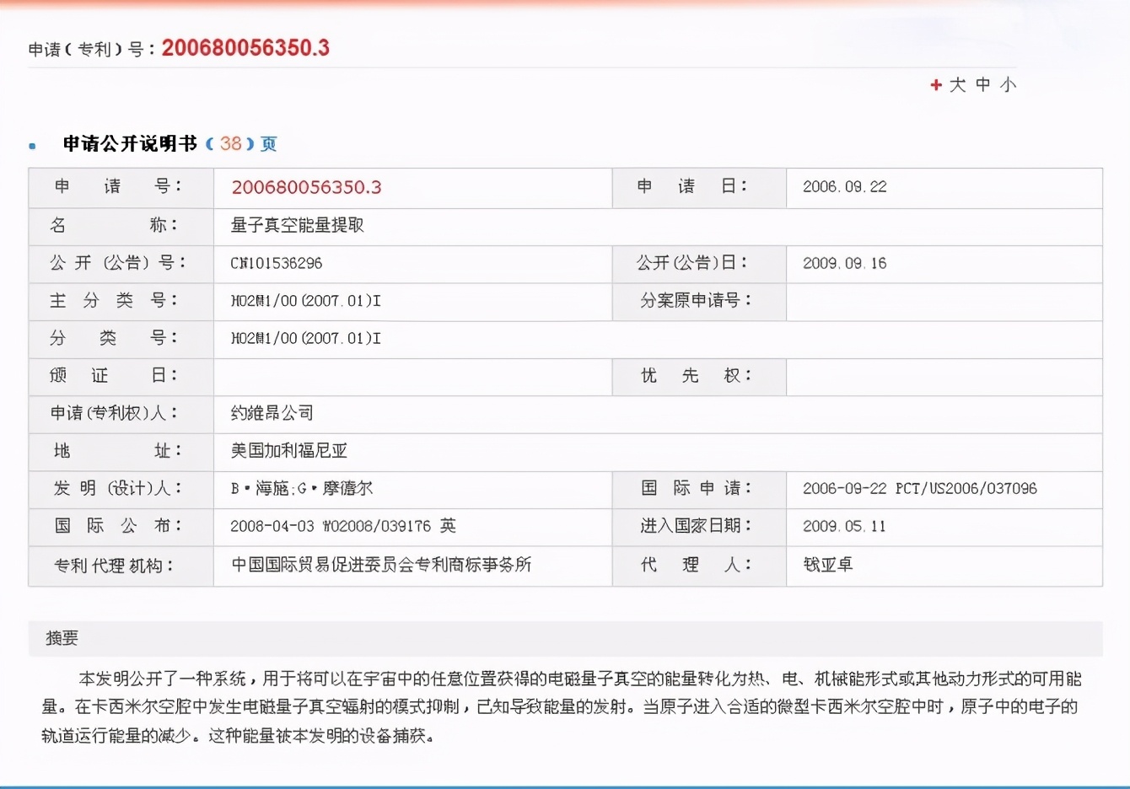
Task: Click the main classification number value
Action: click(x=305, y=301)
